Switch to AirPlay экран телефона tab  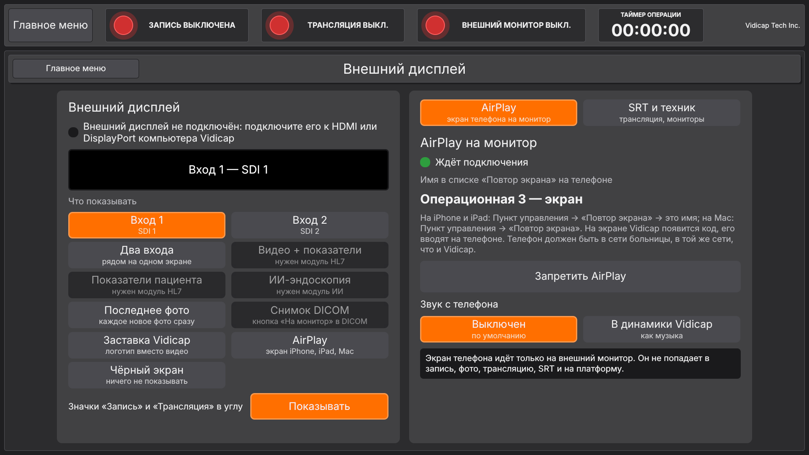click(498, 112)
